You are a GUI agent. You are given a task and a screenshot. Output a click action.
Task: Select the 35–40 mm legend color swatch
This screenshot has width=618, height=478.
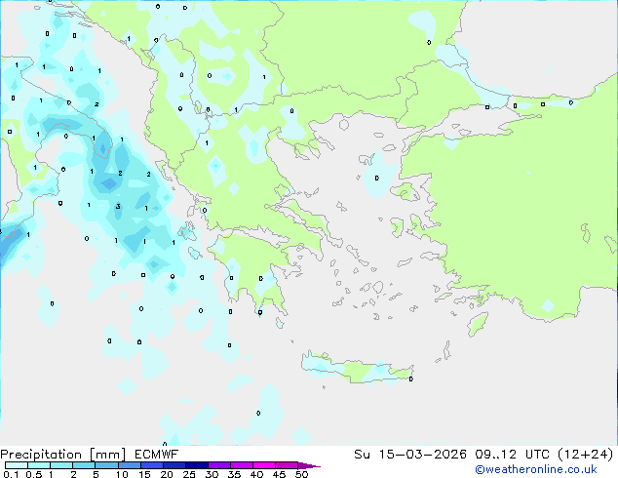tap(241, 465)
